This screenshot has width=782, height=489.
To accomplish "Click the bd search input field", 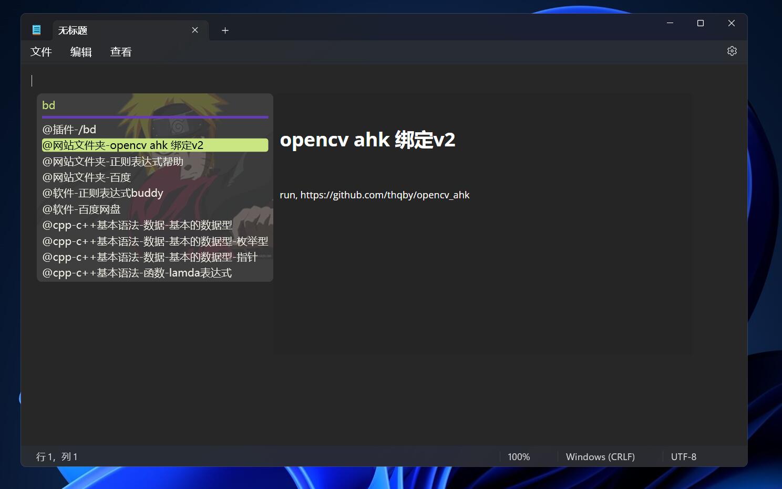I will coord(155,105).
